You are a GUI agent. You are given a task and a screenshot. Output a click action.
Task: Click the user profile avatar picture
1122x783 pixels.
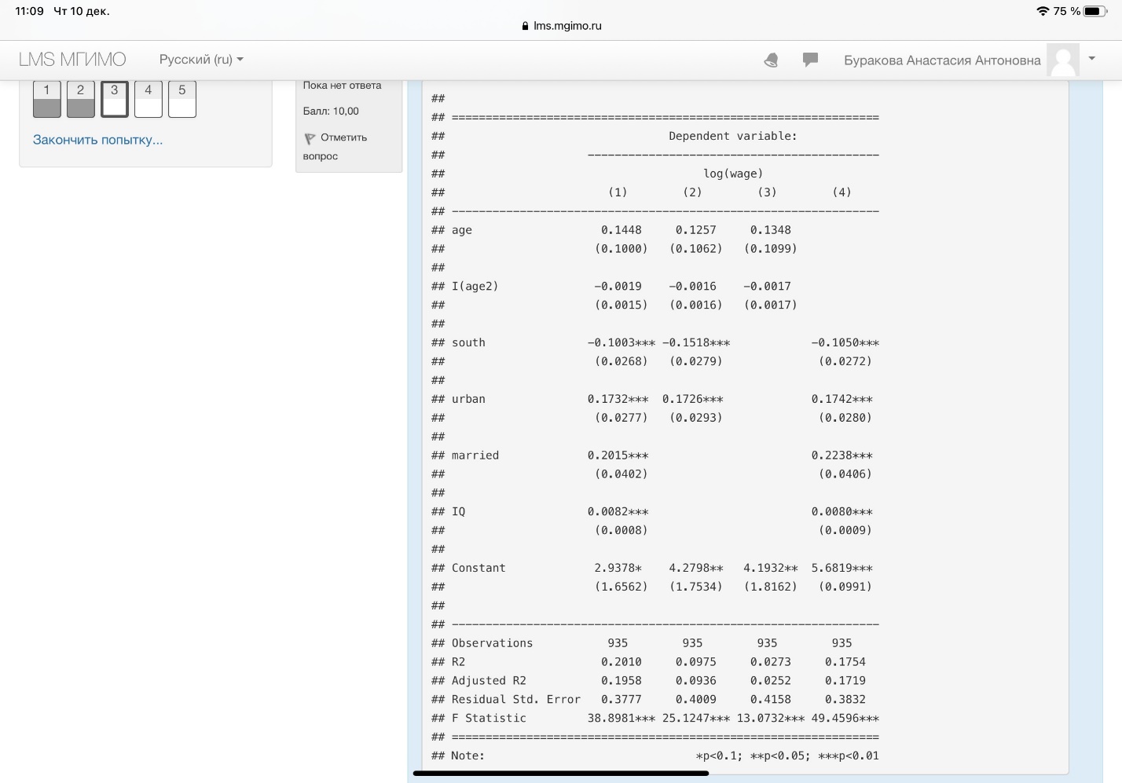pos(1063,60)
